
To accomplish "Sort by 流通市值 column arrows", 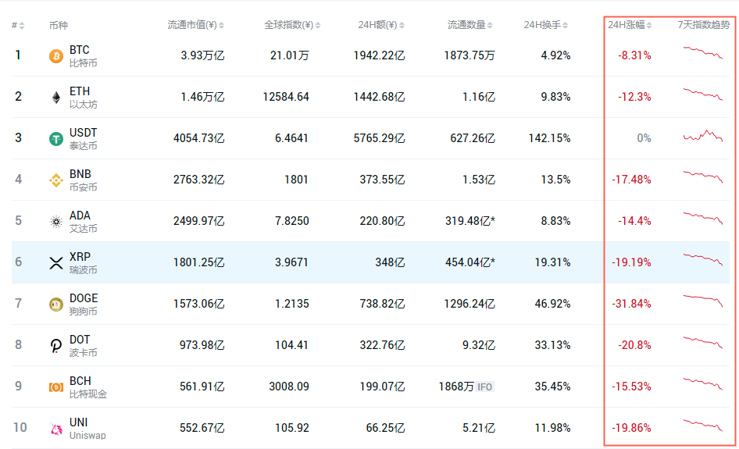I will 222,26.
